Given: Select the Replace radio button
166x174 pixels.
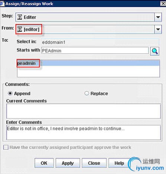Looking at the screenshot, I should pyautogui.click(x=87, y=93).
